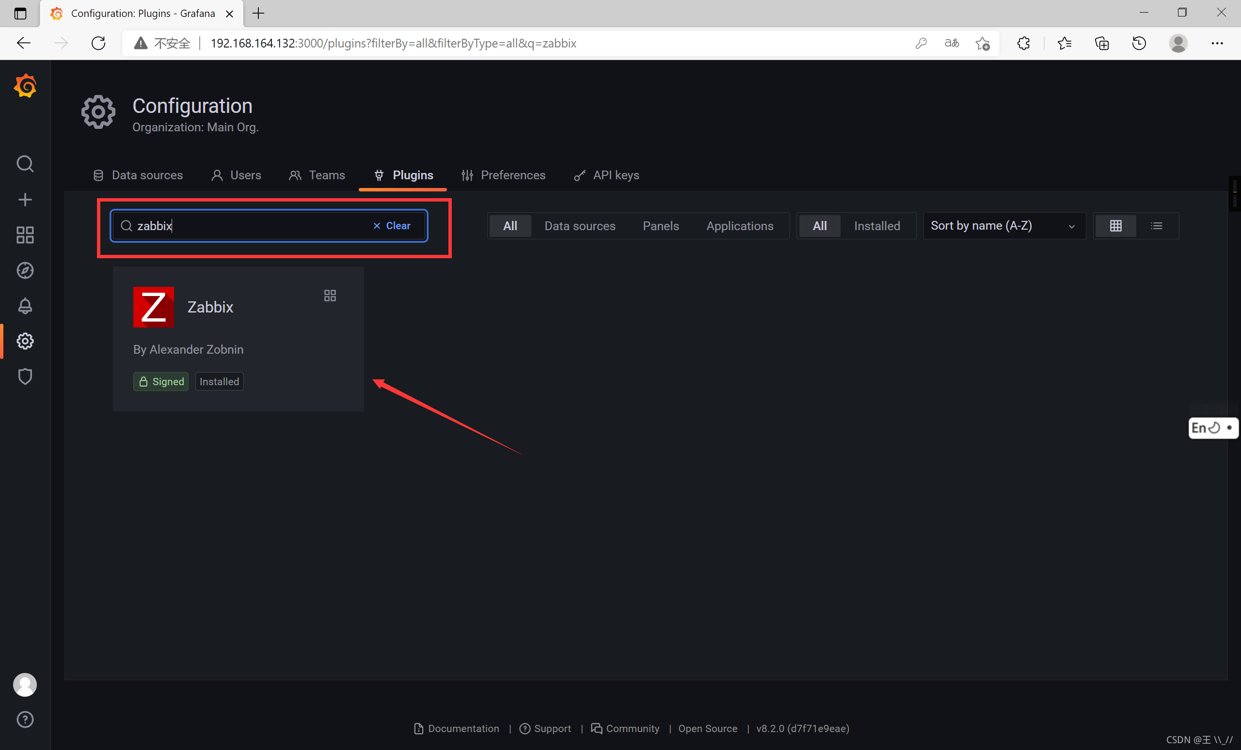Open the Documentation footer link
This screenshot has height=750, width=1241.
pos(456,728)
